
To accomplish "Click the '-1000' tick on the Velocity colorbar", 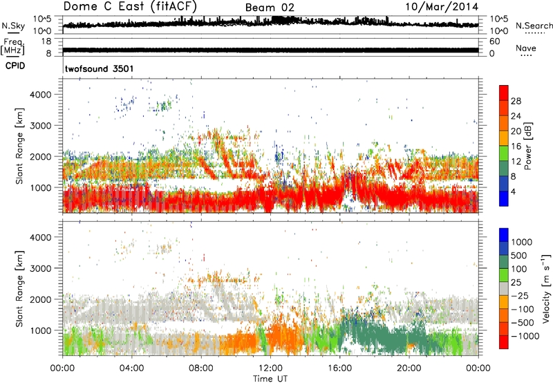I will click(525, 336).
